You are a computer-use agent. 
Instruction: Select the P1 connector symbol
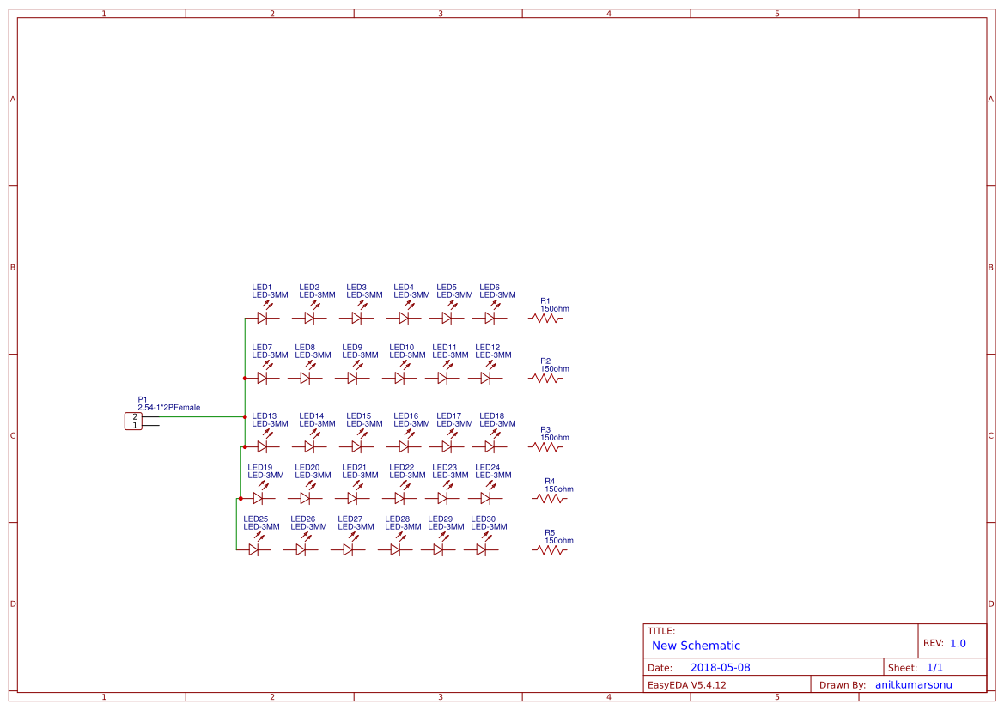pyautogui.click(x=133, y=421)
